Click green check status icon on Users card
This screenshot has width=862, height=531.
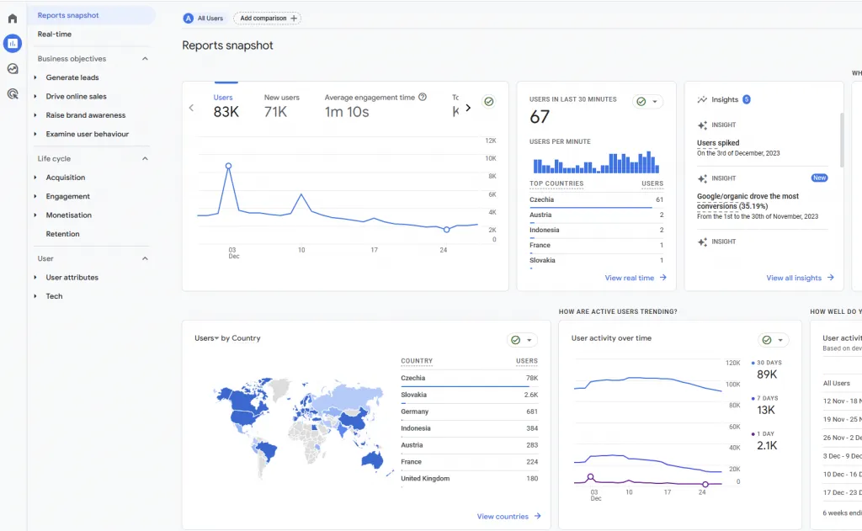click(x=488, y=101)
